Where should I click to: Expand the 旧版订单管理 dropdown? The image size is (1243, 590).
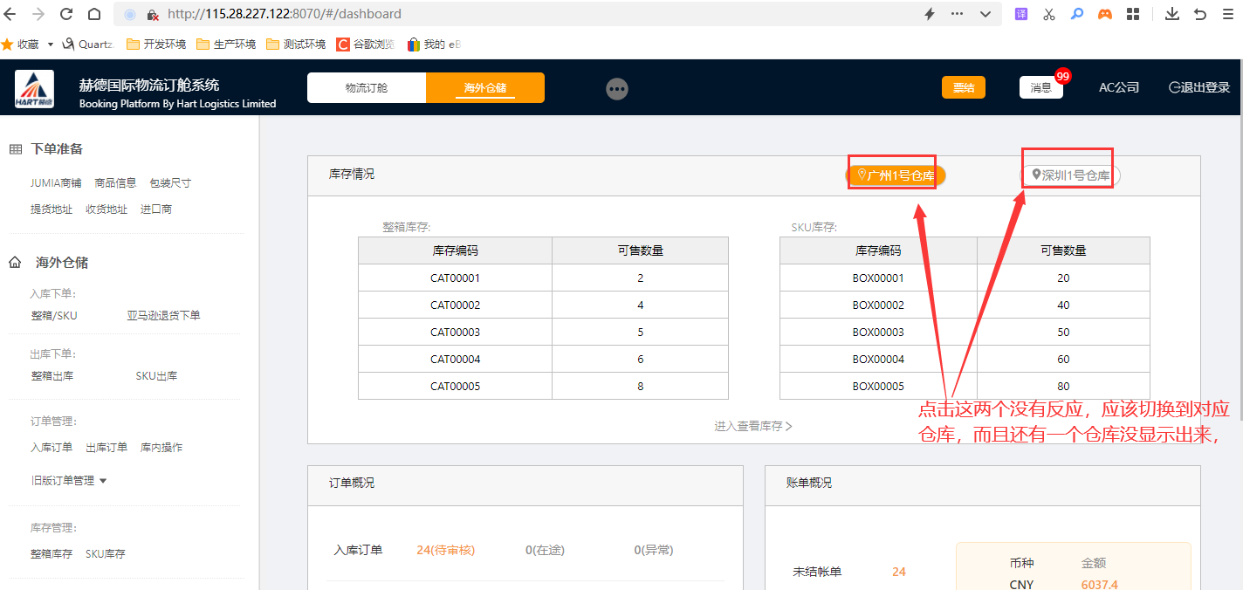tap(68, 480)
